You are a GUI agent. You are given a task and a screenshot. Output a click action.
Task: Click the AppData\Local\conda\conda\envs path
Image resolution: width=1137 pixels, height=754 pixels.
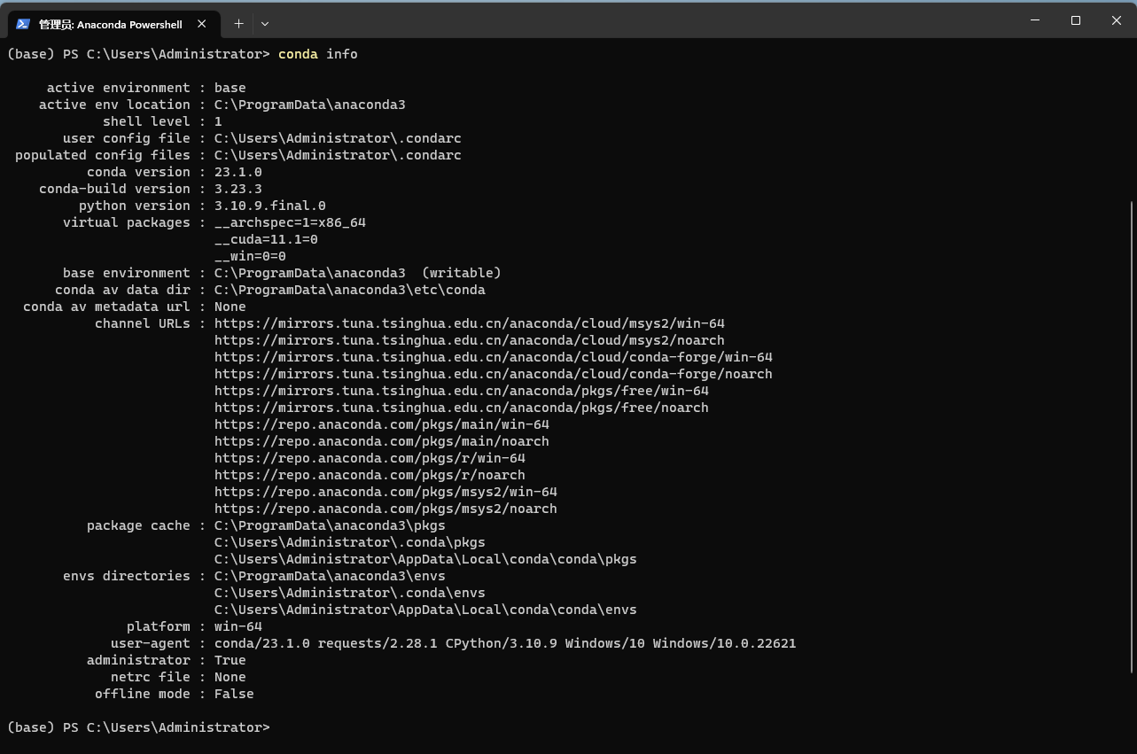coord(425,610)
